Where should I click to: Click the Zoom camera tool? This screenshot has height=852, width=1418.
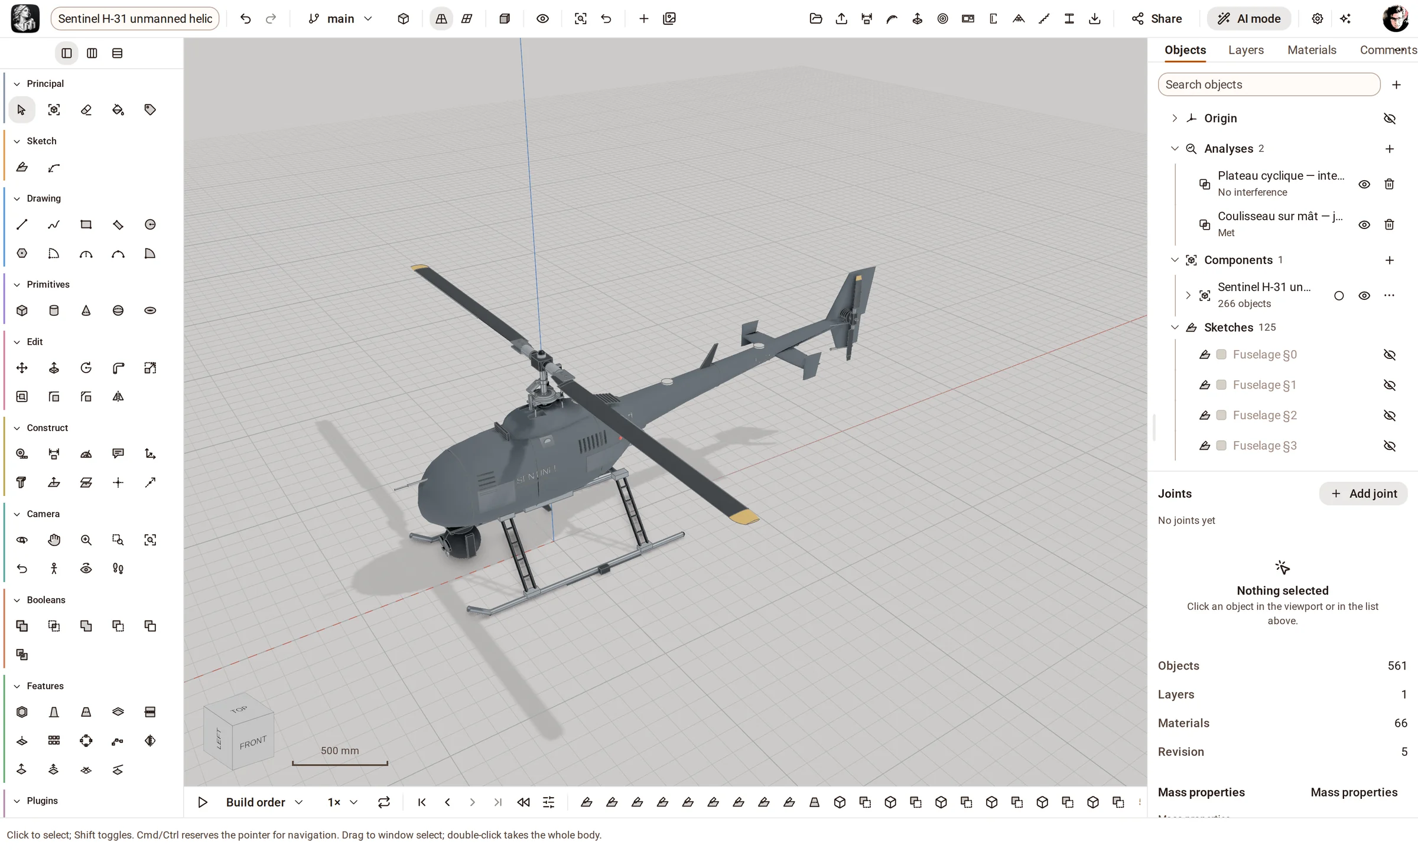86,540
